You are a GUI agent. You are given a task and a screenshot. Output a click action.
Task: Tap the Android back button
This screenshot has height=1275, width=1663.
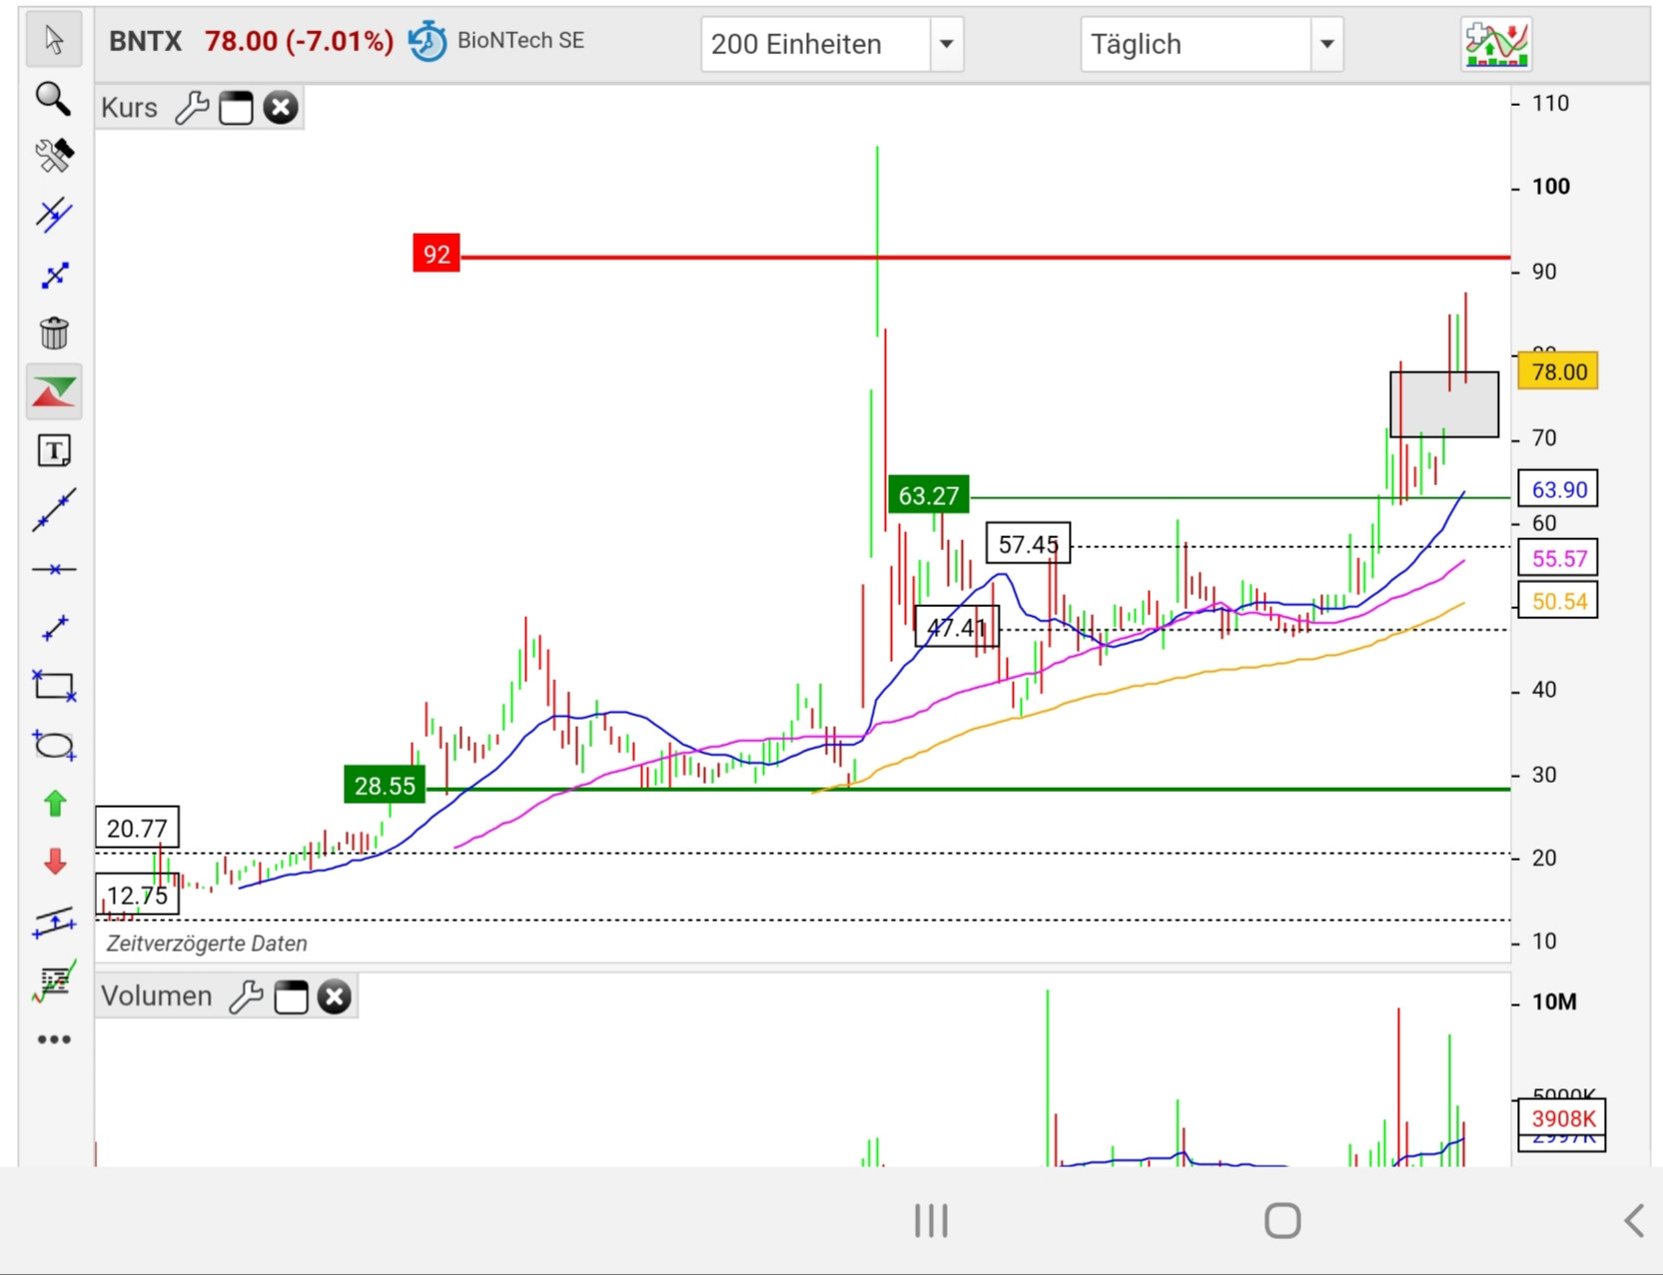click(x=1634, y=1220)
